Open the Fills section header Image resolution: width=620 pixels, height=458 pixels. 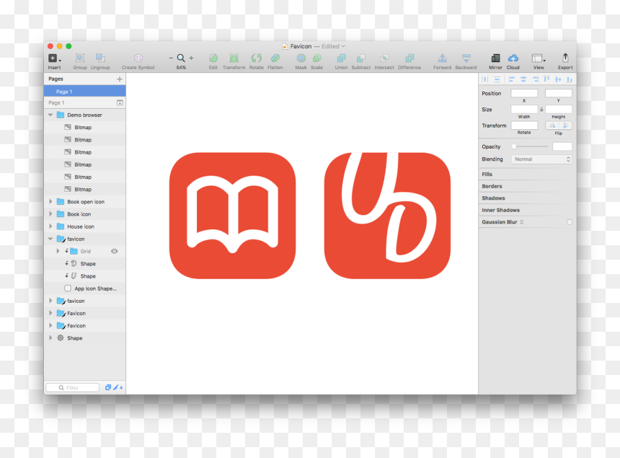click(487, 174)
